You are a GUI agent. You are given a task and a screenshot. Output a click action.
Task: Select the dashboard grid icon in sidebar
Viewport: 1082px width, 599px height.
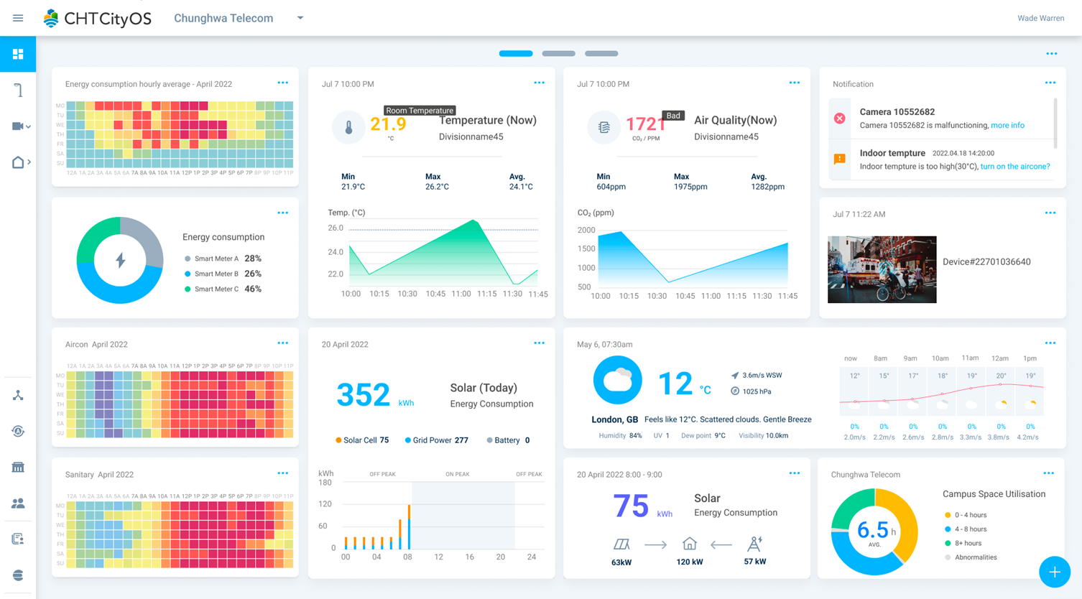(x=18, y=55)
